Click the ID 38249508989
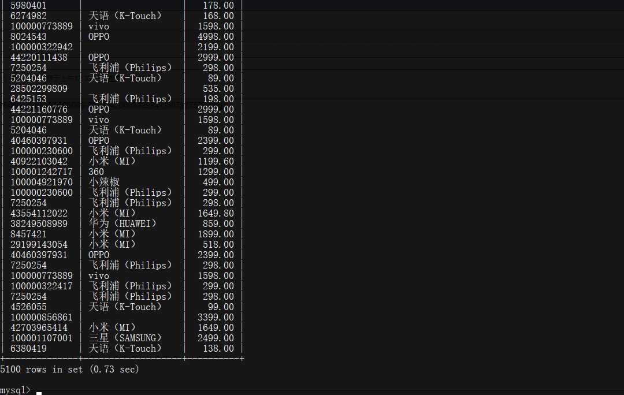The image size is (624, 395). [x=39, y=224]
